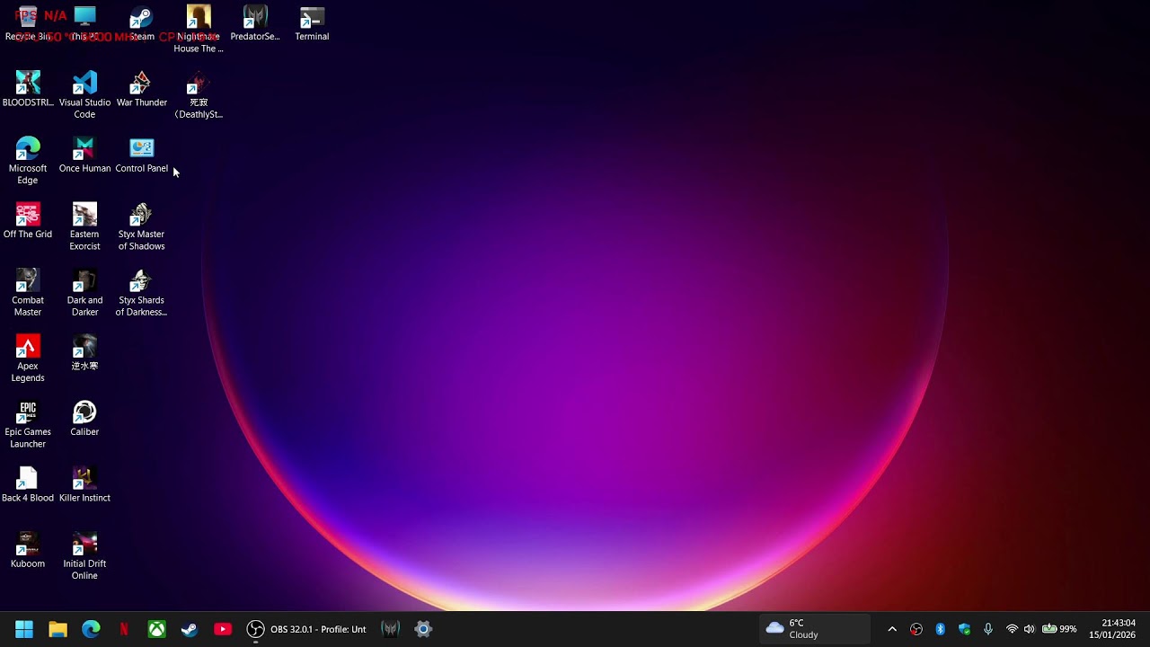Viewport: 1150px width, 647px height.
Task: Open the Bluetooth tray icon
Action: coord(941,629)
